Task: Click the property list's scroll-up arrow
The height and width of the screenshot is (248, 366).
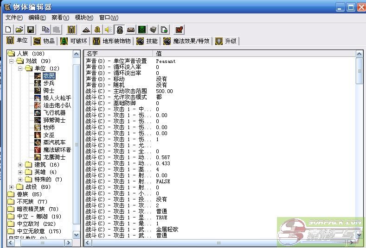Action: pos(360,54)
